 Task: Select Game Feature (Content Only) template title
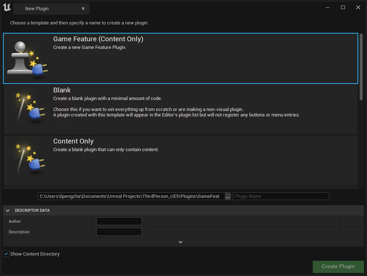(x=98, y=39)
